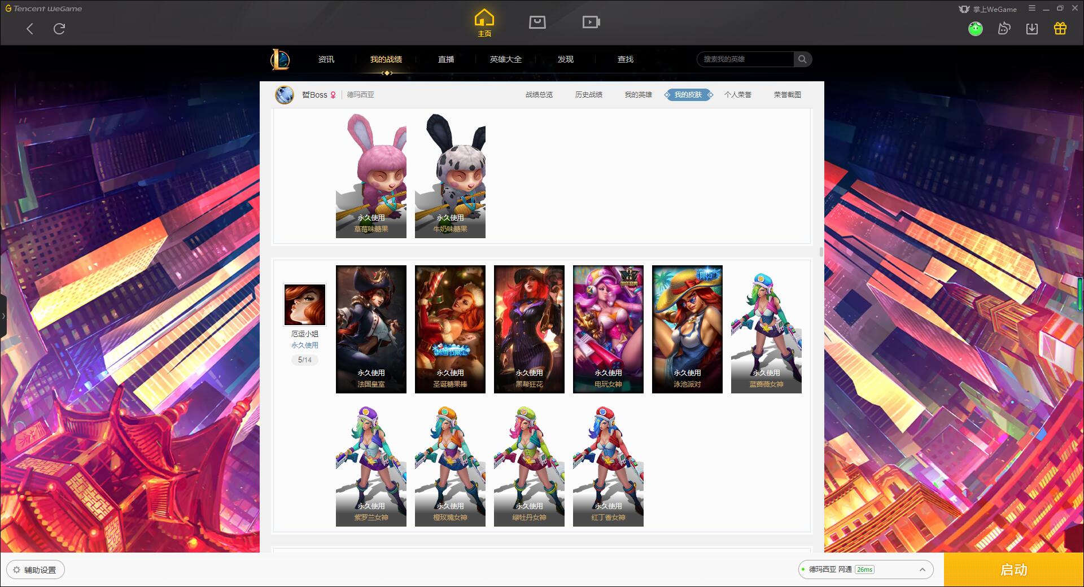Expand the left sidebar handle arrow

3,316
